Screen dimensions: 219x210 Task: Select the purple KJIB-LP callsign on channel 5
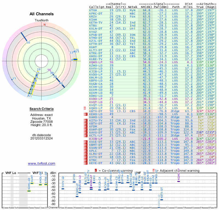tap(96, 139)
